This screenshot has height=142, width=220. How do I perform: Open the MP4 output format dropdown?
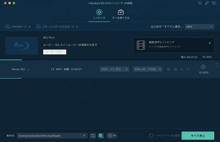coord(199,27)
